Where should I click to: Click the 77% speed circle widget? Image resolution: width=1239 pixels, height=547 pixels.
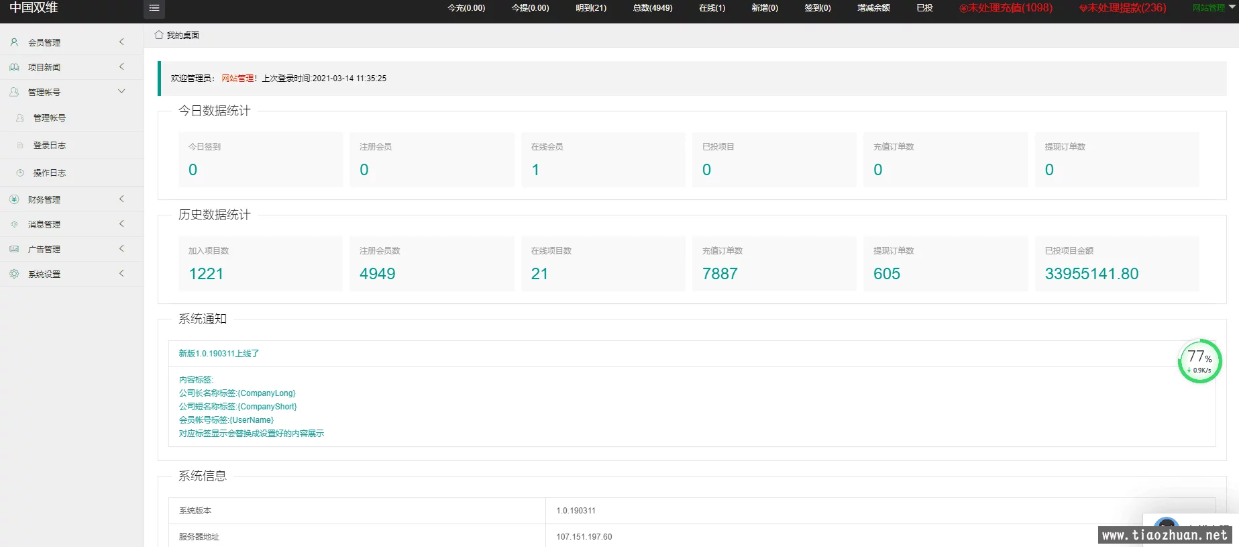pyautogui.click(x=1199, y=361)
